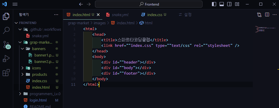Expand the icons folder
This screenshot has width=279, height=108.
tap(22, 68)
